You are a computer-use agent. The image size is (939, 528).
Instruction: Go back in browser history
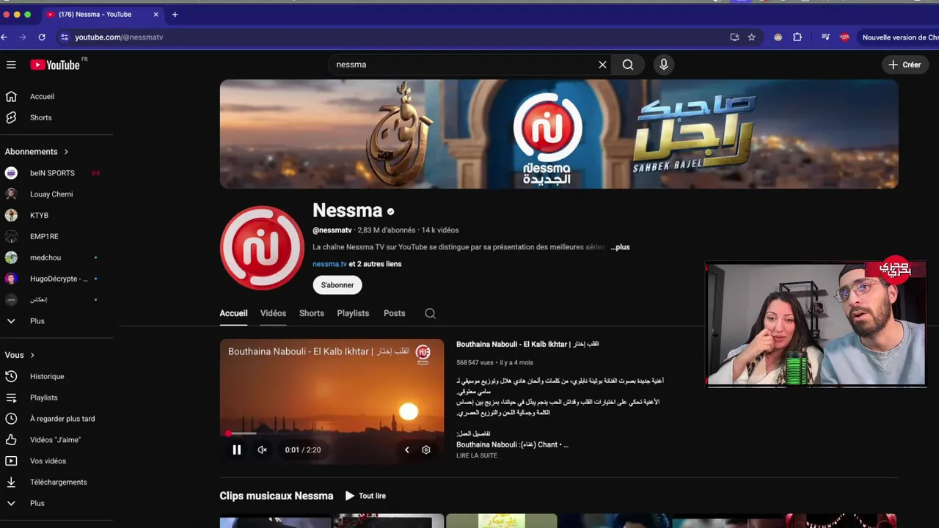4,37
